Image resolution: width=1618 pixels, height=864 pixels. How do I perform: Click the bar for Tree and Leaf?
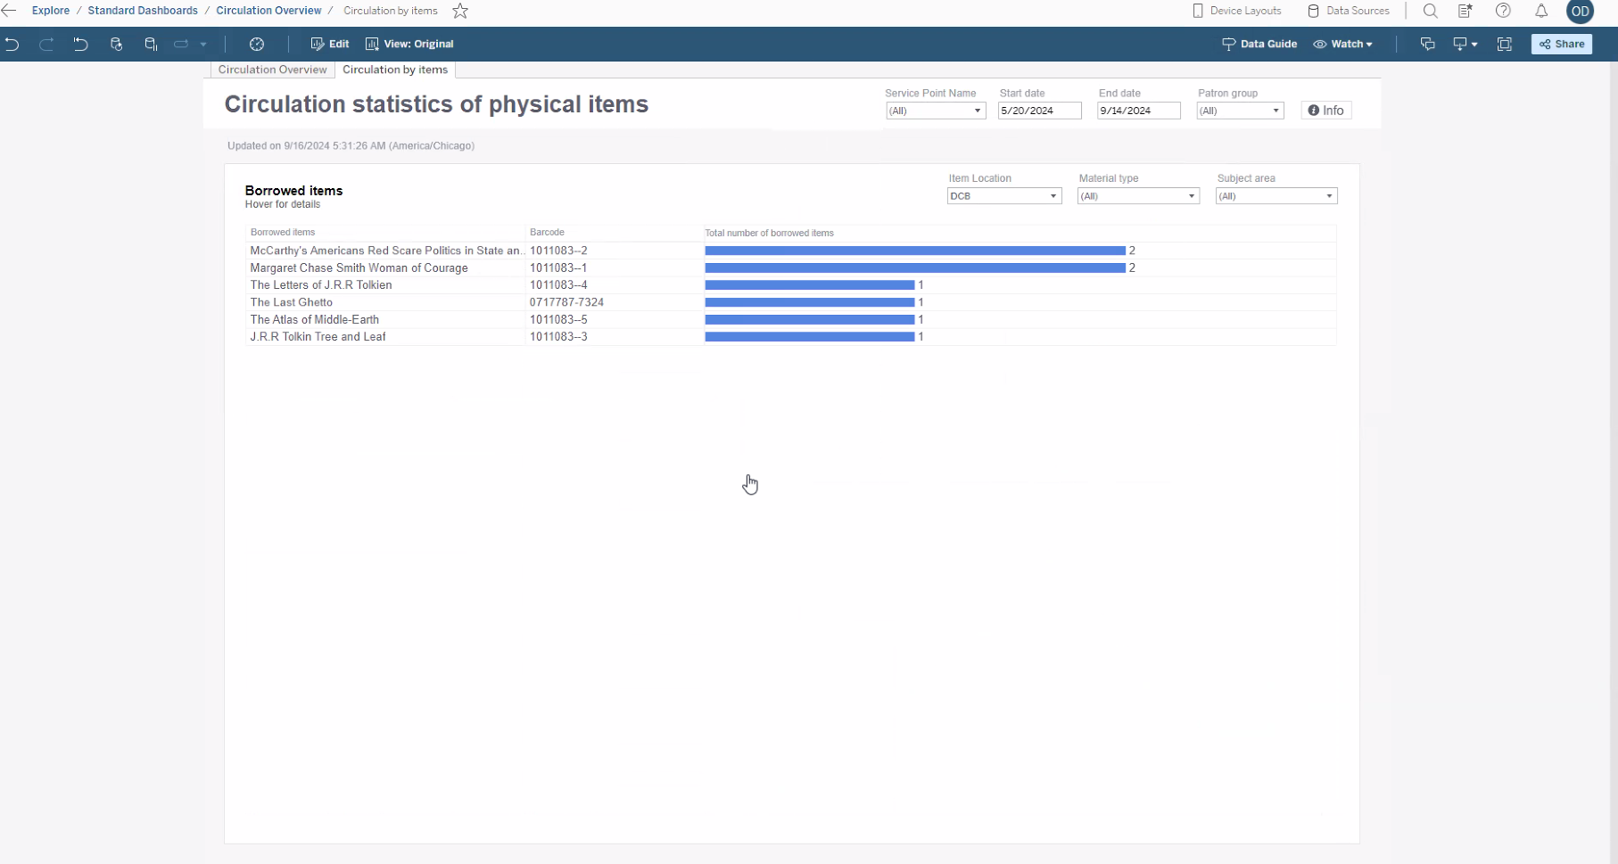point(810,337)
